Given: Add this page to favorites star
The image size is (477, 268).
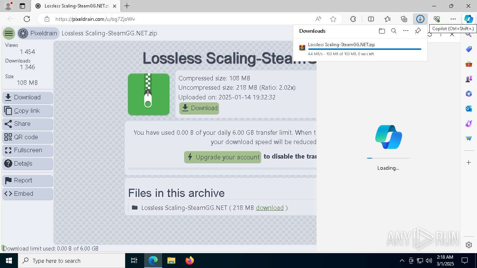Looking at the screenshot, I should coord(333,19).
